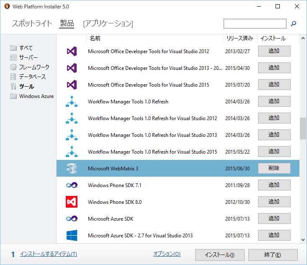
Task: Add Windows Phone SDK 8.0
Action: coord(274,202)
